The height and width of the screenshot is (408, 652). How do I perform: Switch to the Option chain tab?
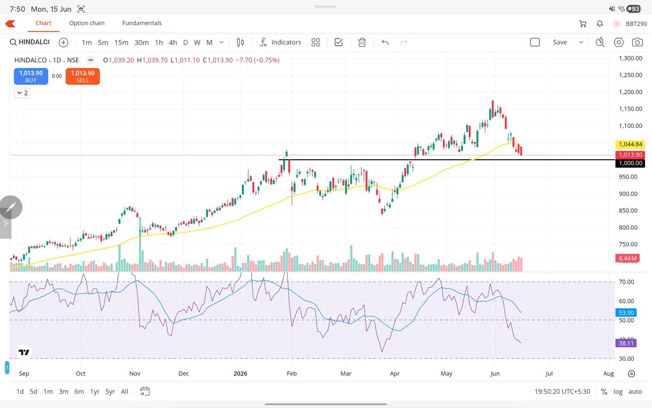point(87,23)
